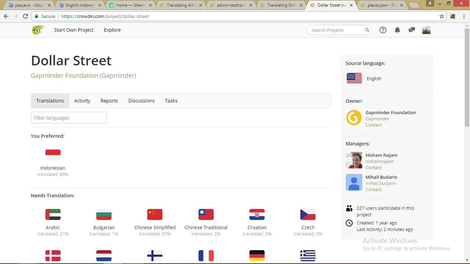Viewport: 470px width, 264px height.
Task: Open the Chinese Simplified label link
Action: pos(155,227)
